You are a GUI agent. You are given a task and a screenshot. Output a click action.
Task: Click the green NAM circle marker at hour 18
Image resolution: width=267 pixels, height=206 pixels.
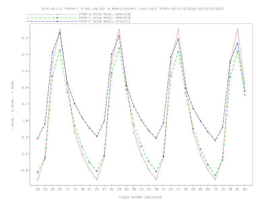82,147
